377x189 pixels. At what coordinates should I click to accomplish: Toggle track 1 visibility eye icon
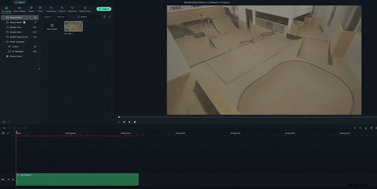pyautogui.click(x=8, y=180)
